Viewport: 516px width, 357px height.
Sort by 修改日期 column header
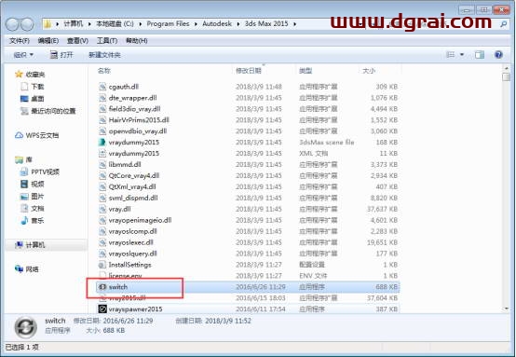(249, 71)
